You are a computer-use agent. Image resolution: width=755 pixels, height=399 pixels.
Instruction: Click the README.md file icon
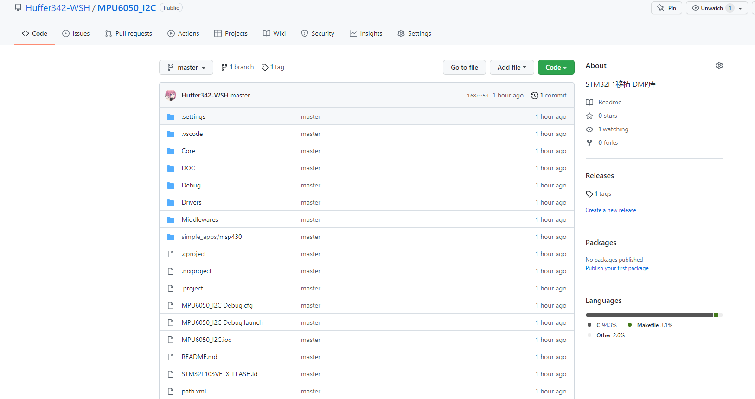171,357
